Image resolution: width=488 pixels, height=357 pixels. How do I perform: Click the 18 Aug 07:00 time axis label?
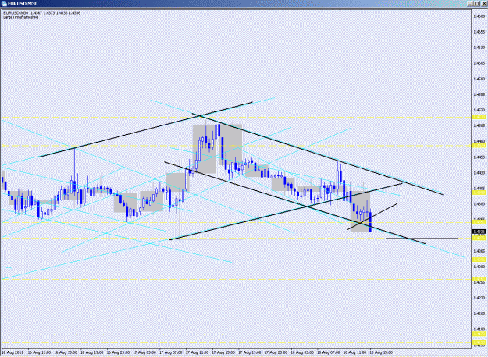[329, 352]
